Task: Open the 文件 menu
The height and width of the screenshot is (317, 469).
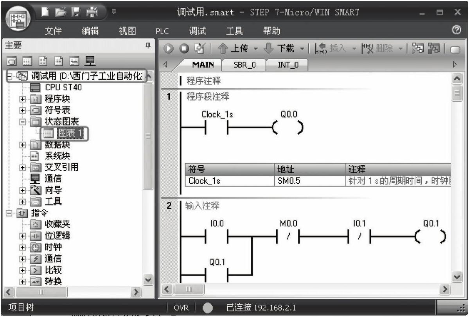Action: click(x=54, y=30)
